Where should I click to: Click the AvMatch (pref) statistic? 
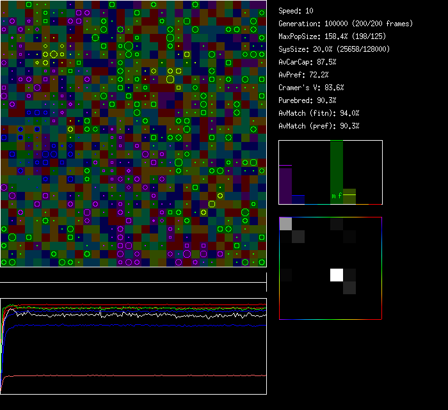(x=318, y=126)
